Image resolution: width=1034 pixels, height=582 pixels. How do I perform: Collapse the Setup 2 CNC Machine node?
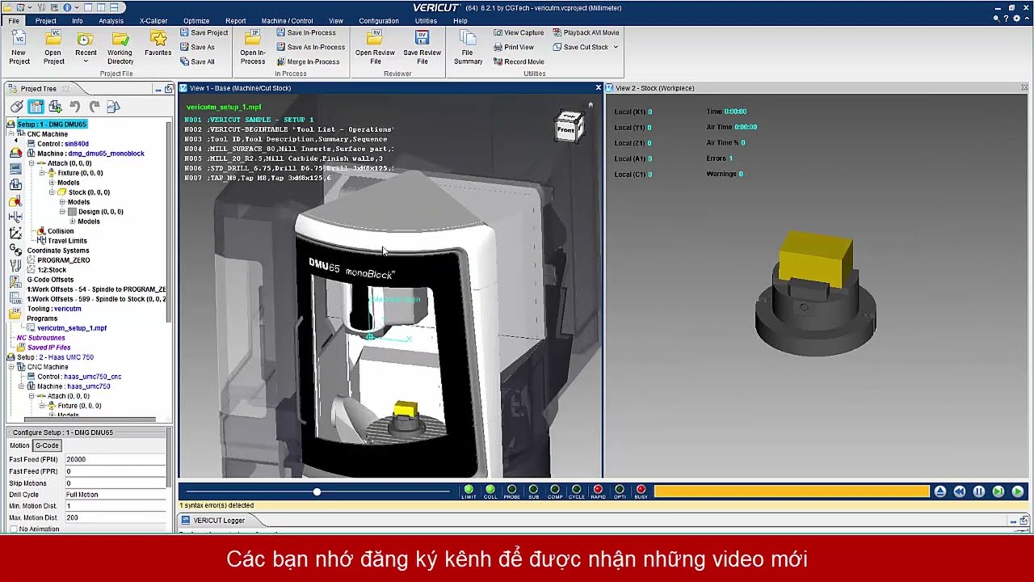pyautogui.click(x=11, y=367)
